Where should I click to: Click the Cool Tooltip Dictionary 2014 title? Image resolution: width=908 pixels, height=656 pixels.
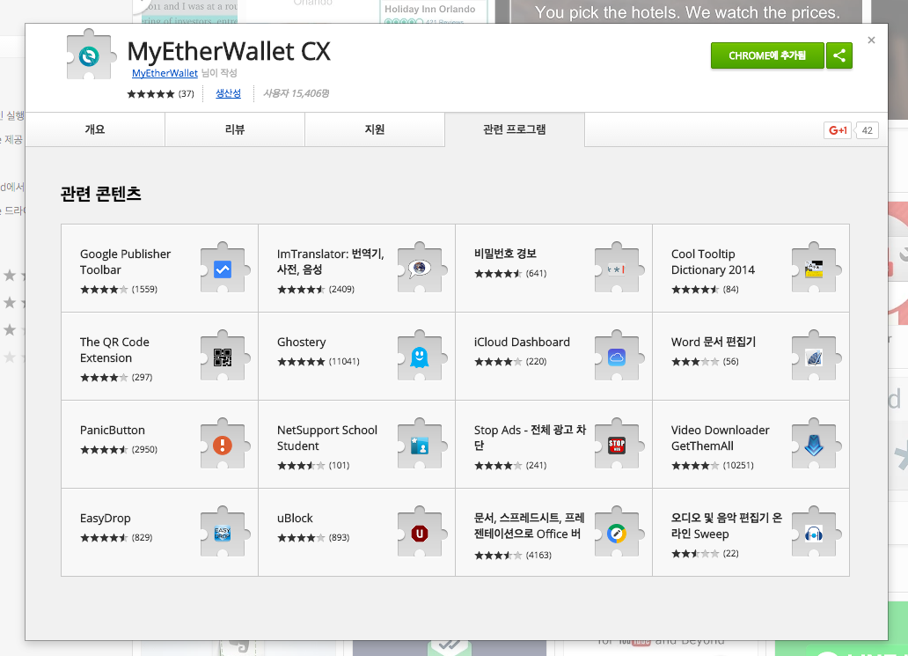pos(713,262)
